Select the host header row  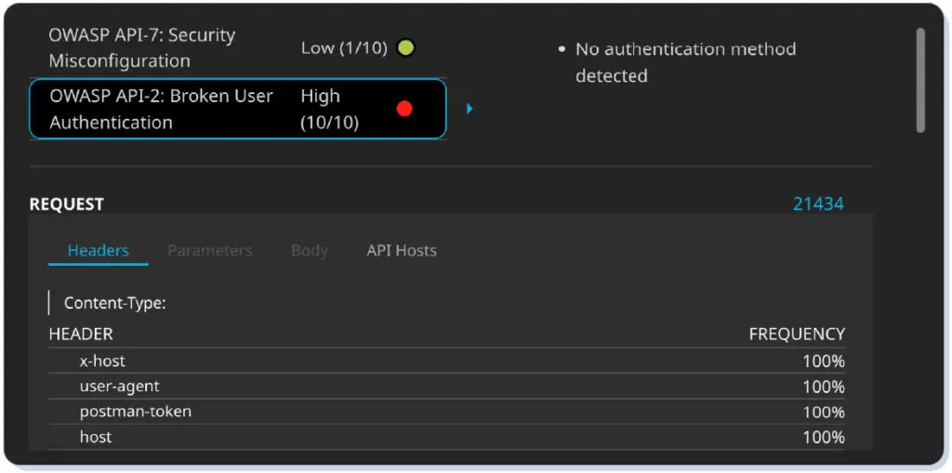coord(447,437)
